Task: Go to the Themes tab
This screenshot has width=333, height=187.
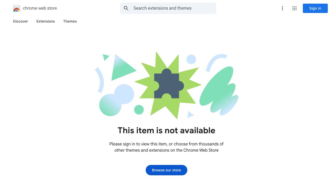Action: pyautogui.click(x=70, y=21)
